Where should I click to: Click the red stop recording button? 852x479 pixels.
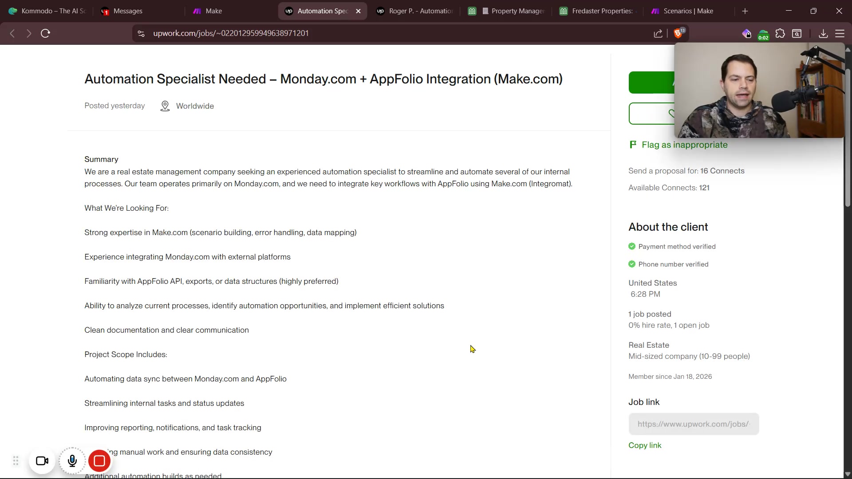[x=99, y=461]
